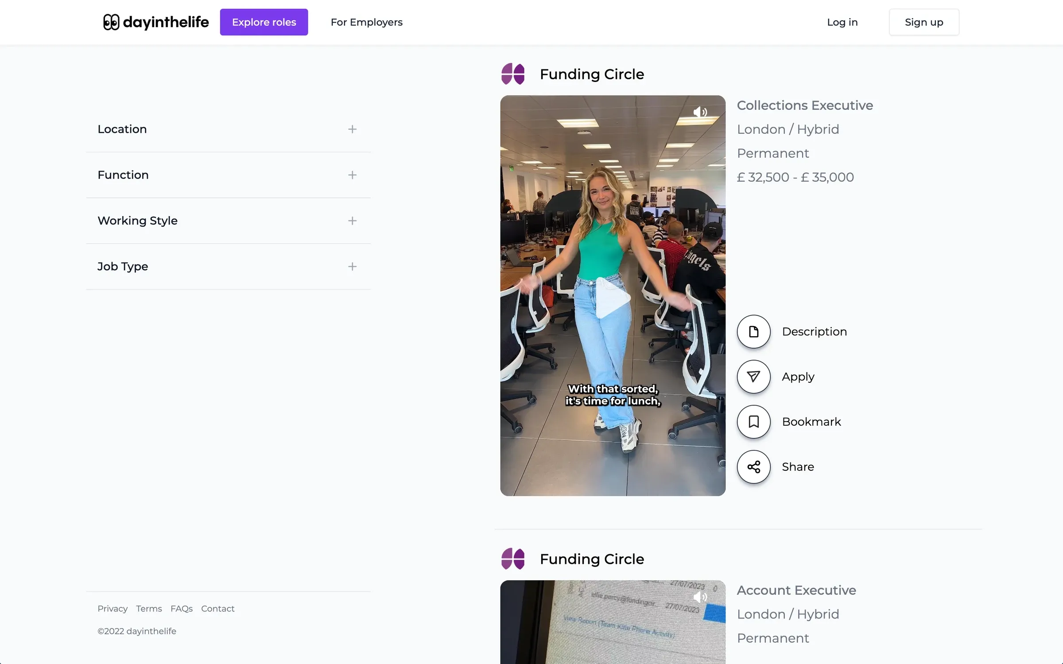Expand the Function filter plus icon
The image size is (1063, 664).
352,175
